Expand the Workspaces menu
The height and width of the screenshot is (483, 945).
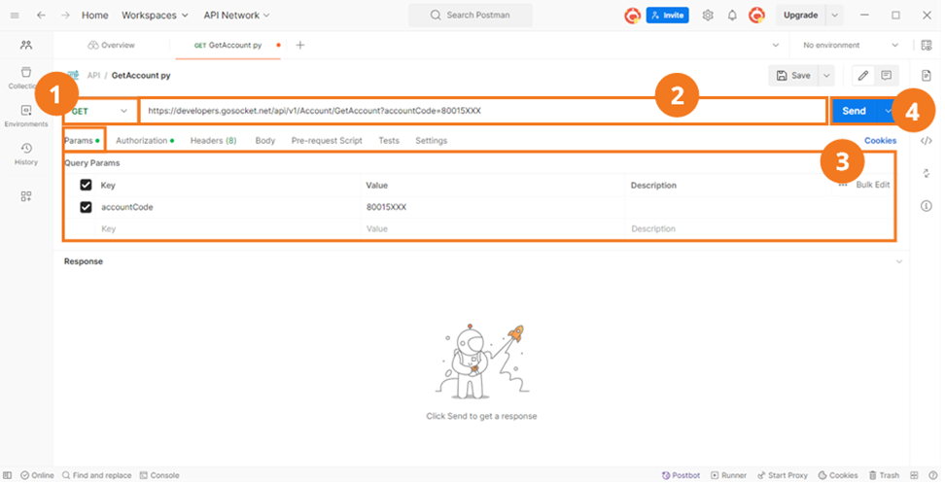155,15
